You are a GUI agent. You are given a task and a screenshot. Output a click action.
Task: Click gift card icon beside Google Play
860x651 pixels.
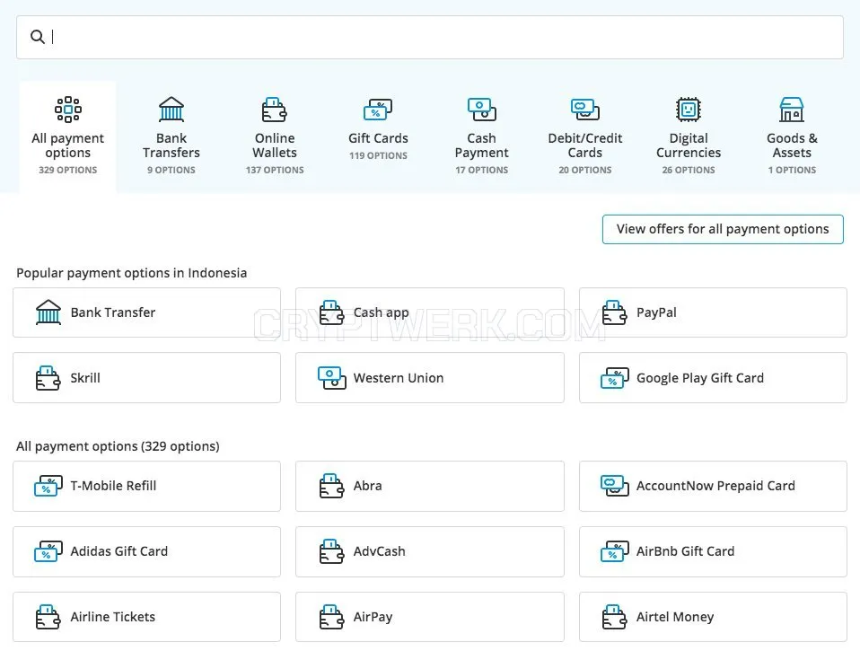(x=615, y=378)
